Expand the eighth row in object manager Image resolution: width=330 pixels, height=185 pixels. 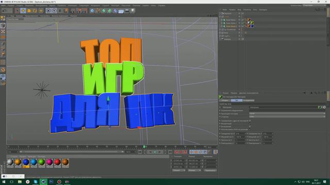(220, 36)
